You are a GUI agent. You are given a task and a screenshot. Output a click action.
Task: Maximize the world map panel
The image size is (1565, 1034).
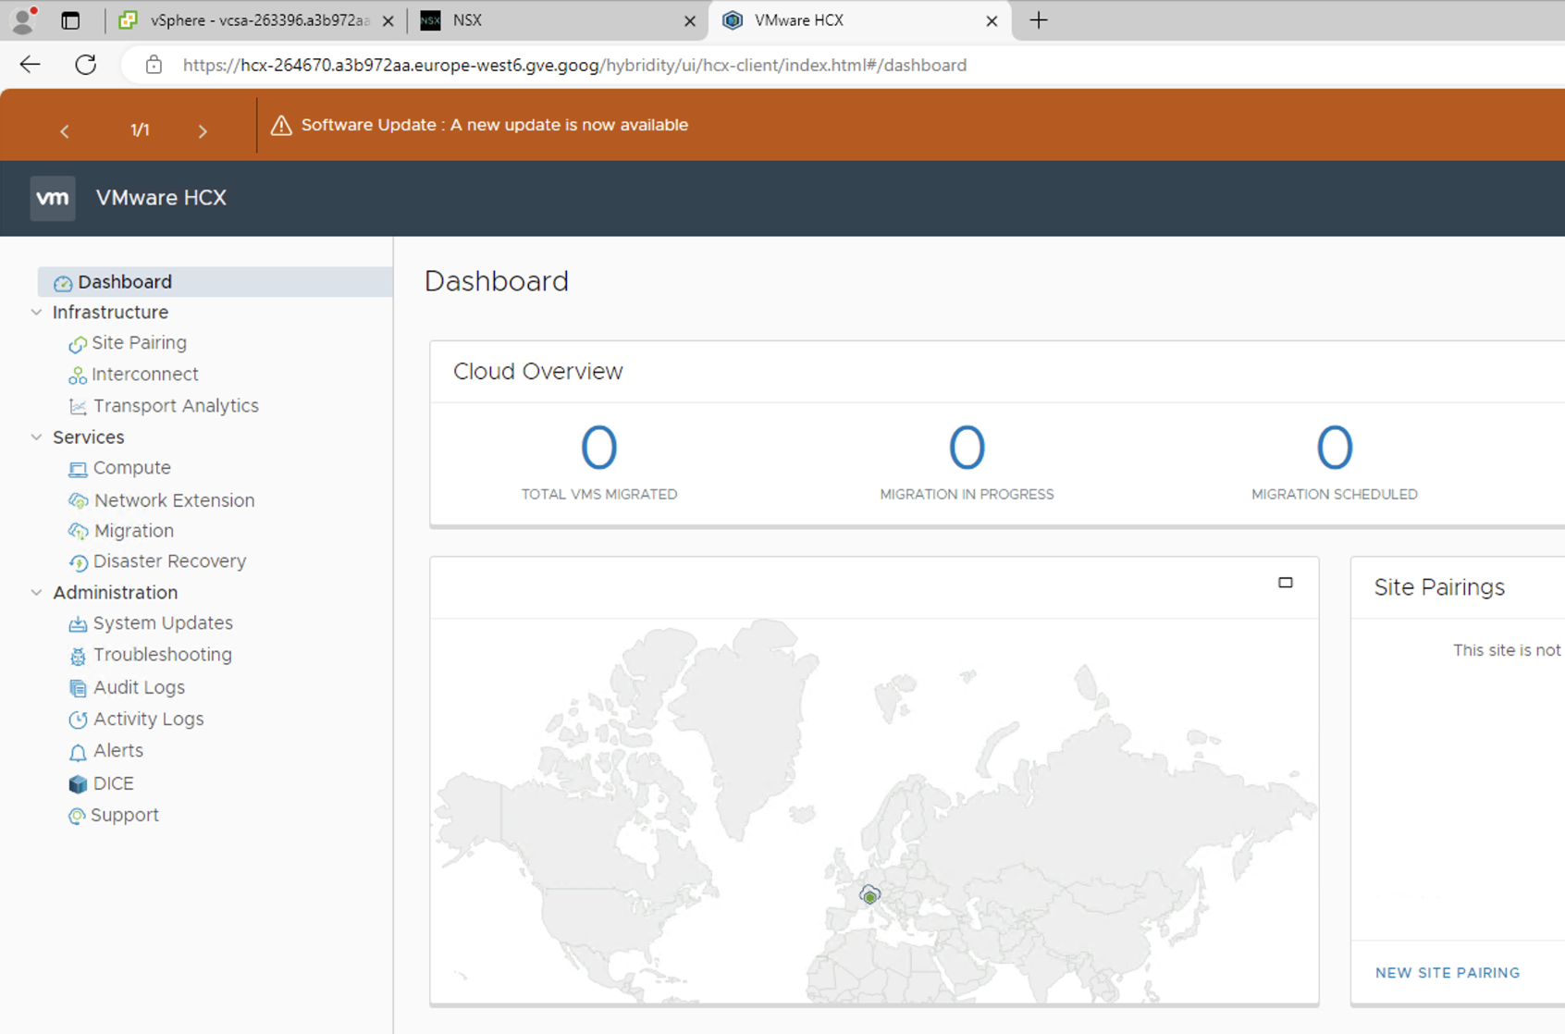click(1286, 583)
